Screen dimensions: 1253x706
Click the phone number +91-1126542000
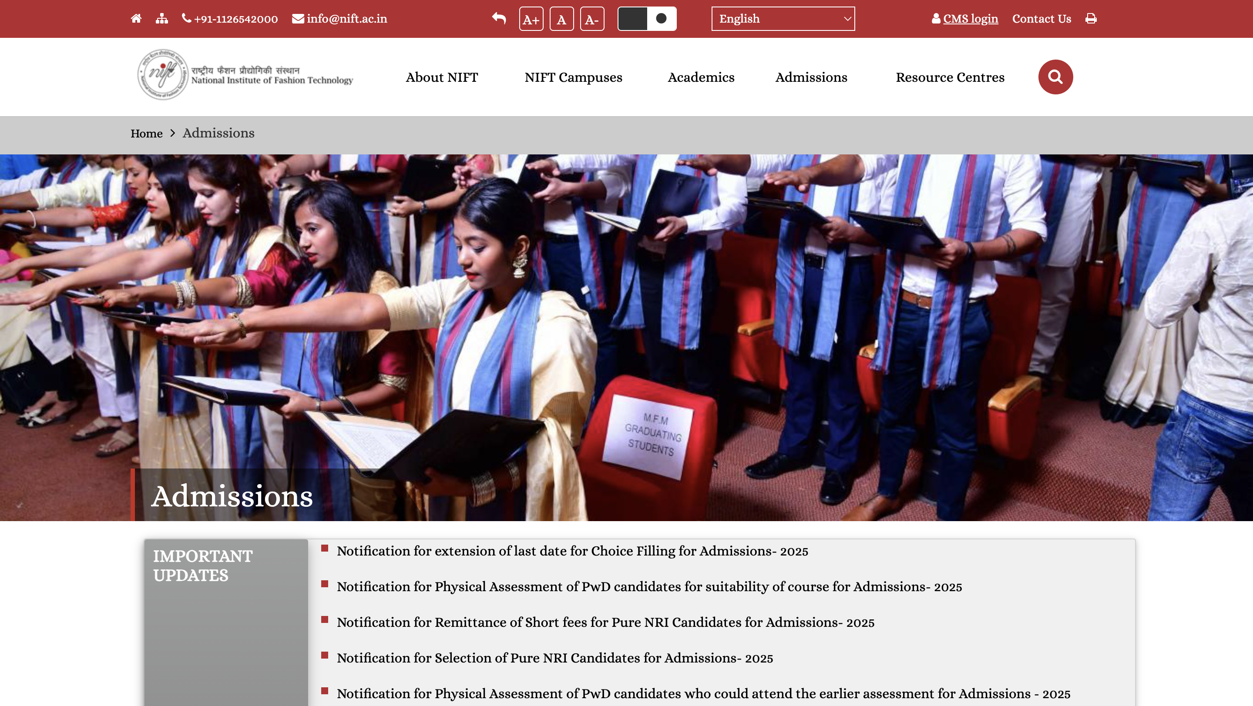coord(230,18)
